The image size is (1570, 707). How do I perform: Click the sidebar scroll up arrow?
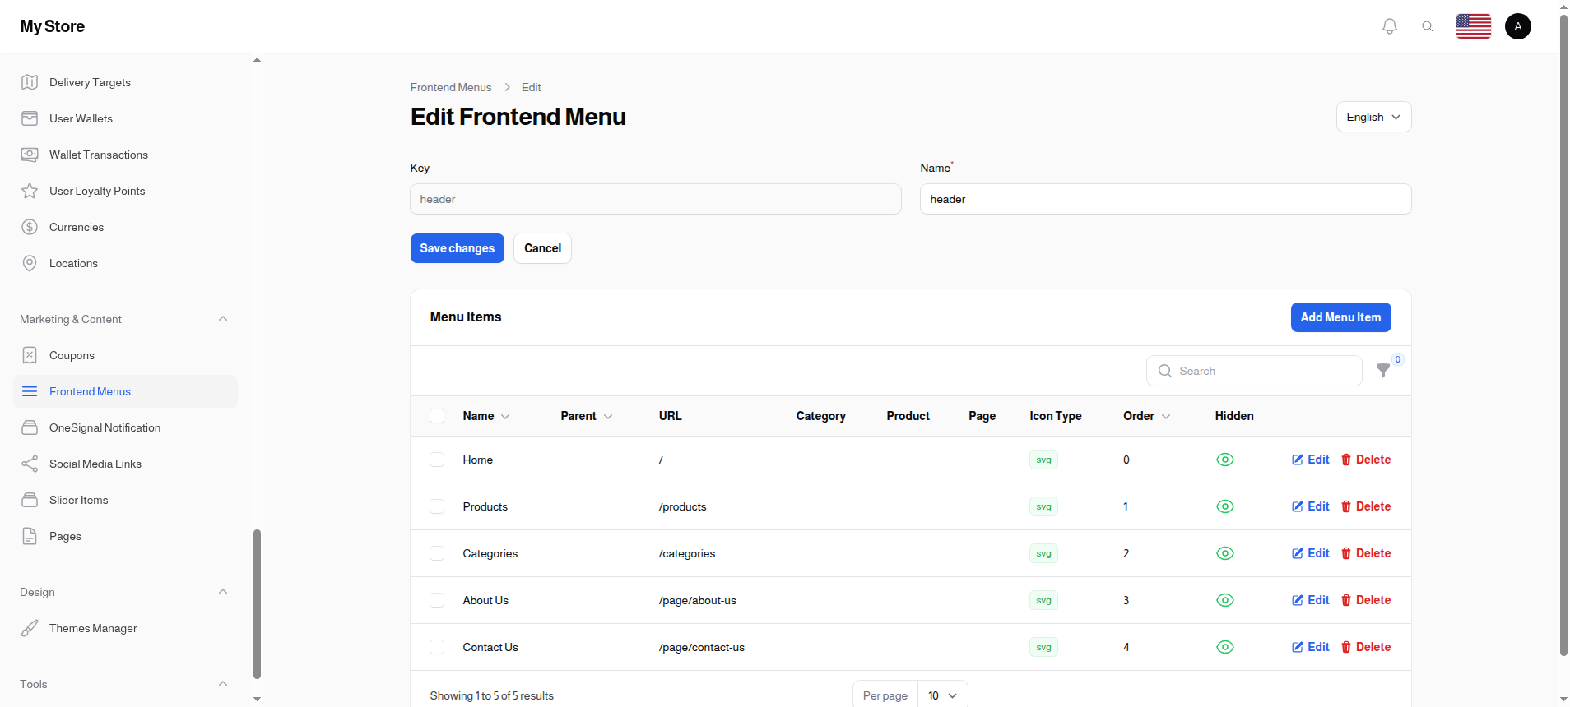257,60
